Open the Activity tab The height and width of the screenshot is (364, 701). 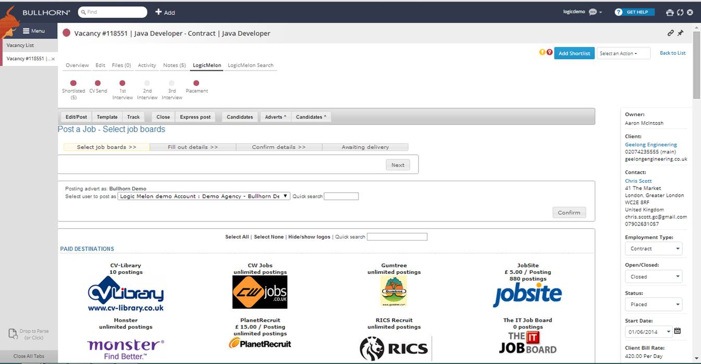(147, 65)
